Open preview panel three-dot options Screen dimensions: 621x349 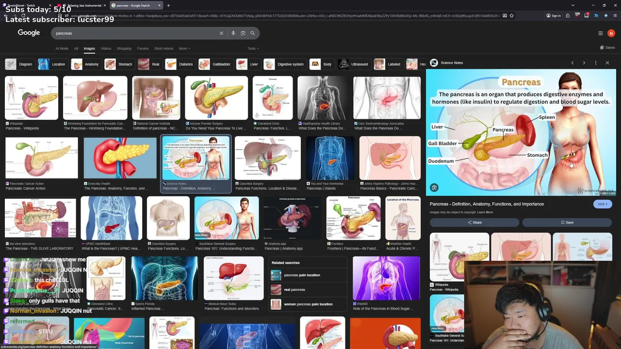click(x=596, y=63)
